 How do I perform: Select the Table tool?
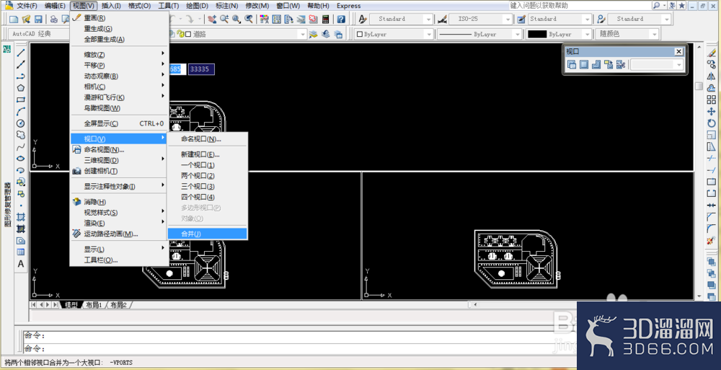coord(21,252)
